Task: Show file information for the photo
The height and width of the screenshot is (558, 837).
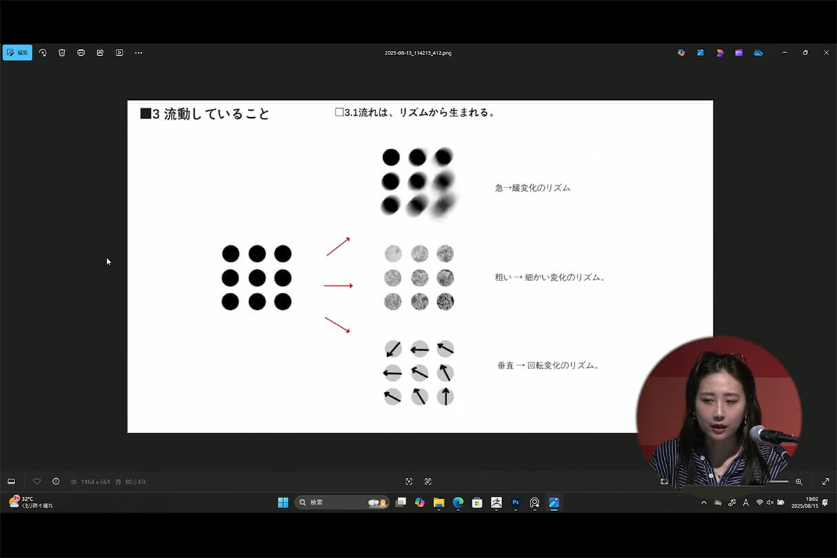Action: click(56, 482)
